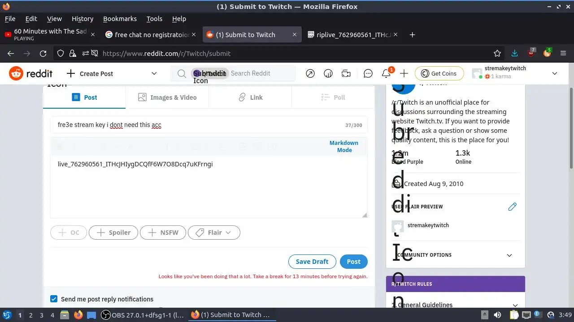The width and height of the screenshot is (574, 322).
Task: Edit user flair with the pencil icon
Action: pyautogui.click(x=513, y=207)
